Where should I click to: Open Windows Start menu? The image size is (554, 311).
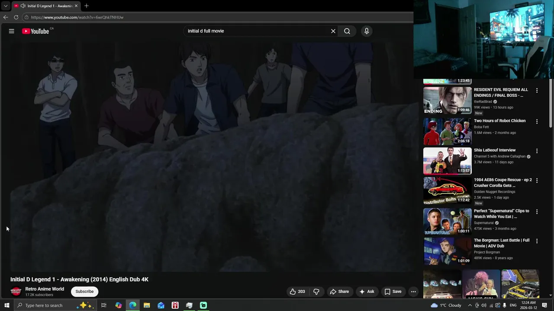6,305
